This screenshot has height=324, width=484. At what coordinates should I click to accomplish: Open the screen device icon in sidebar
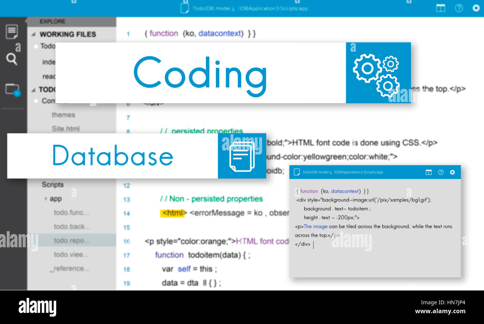13,90
